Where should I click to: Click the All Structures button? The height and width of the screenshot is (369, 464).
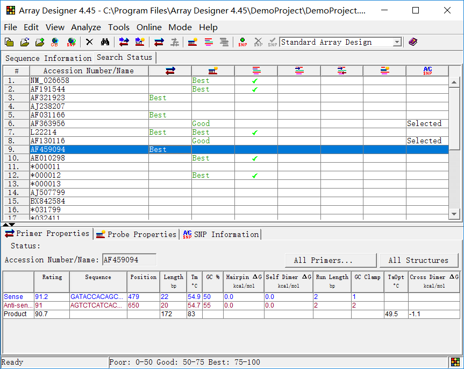(x=418, y=260)
